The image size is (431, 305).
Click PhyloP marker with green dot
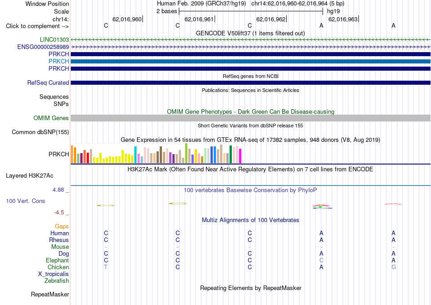321,207
